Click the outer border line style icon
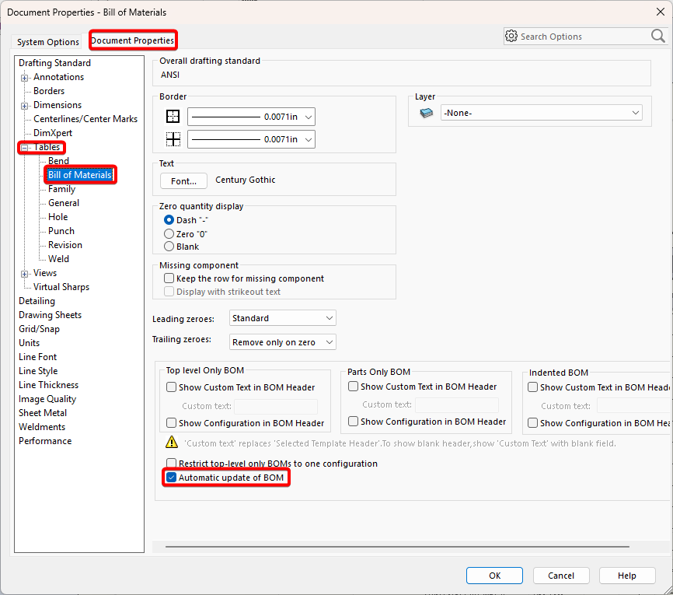The height and width of the screenshot is (595, 673). pos(173,117)
